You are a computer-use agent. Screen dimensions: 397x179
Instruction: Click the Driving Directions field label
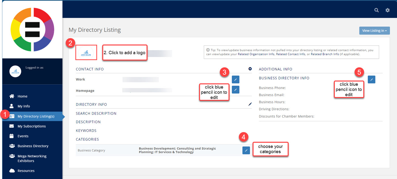(x=274, y=109)
